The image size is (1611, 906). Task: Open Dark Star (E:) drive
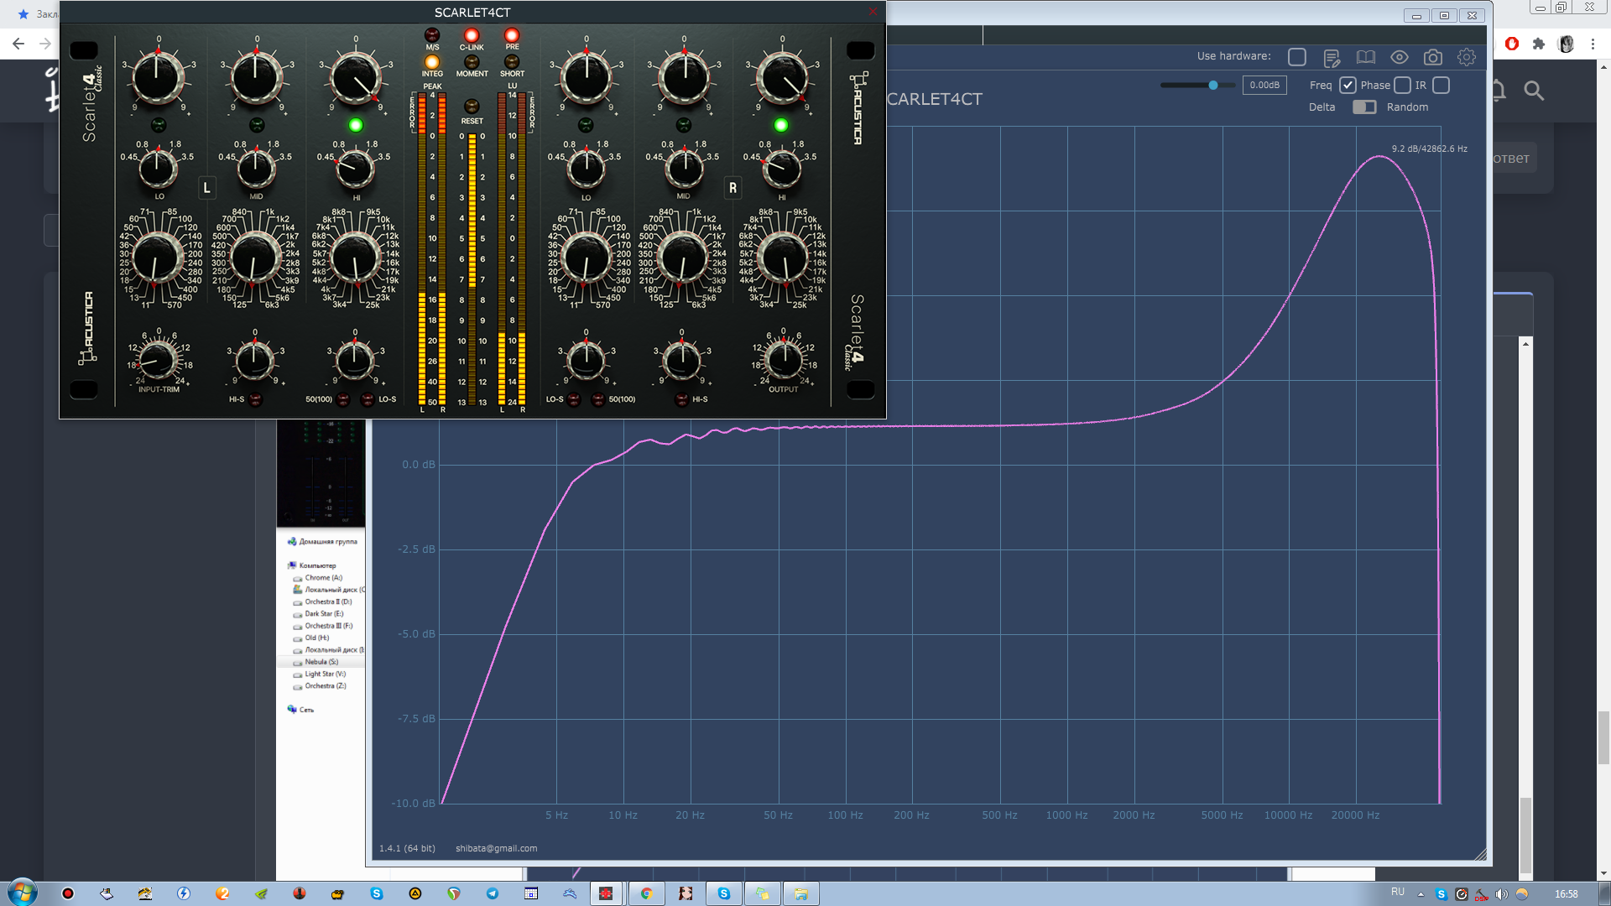(x=323, y=614)
